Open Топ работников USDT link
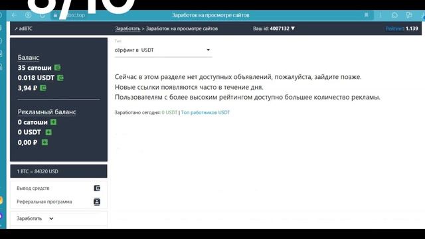This screenshot has height=239, width=425. (205, 112)
